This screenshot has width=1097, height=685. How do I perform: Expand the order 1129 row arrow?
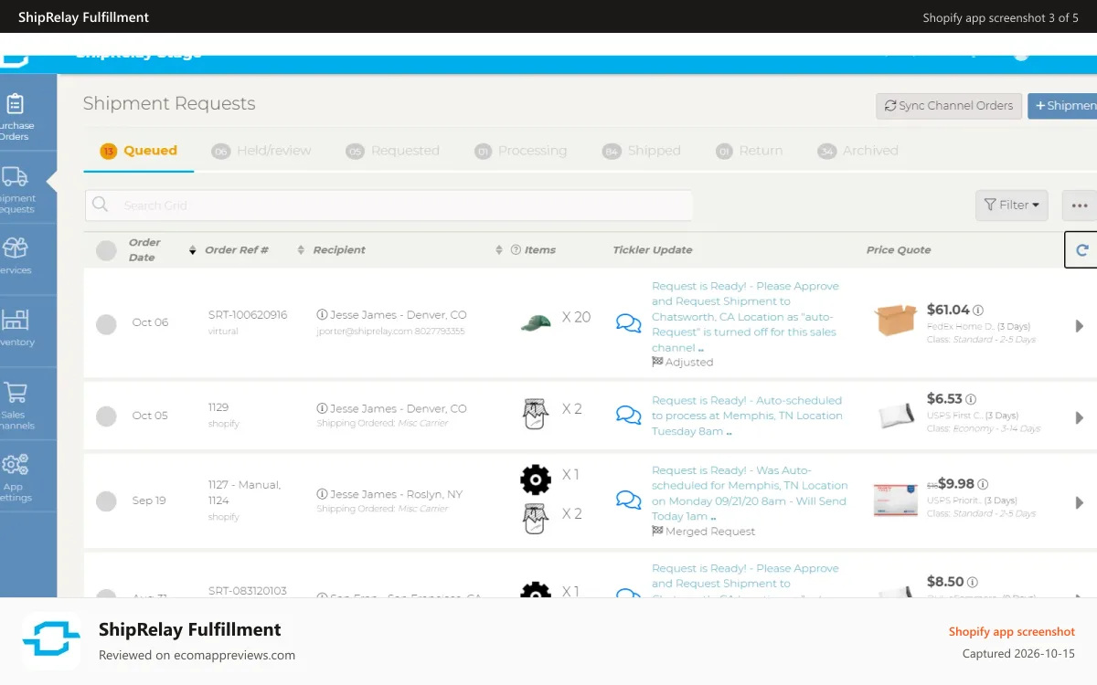1080,417
